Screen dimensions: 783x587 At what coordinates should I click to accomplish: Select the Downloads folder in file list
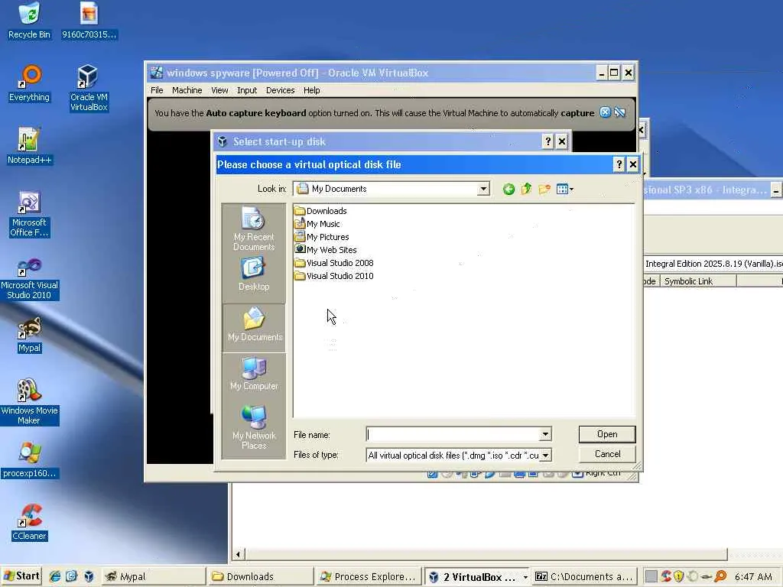(x=320, y=211)
